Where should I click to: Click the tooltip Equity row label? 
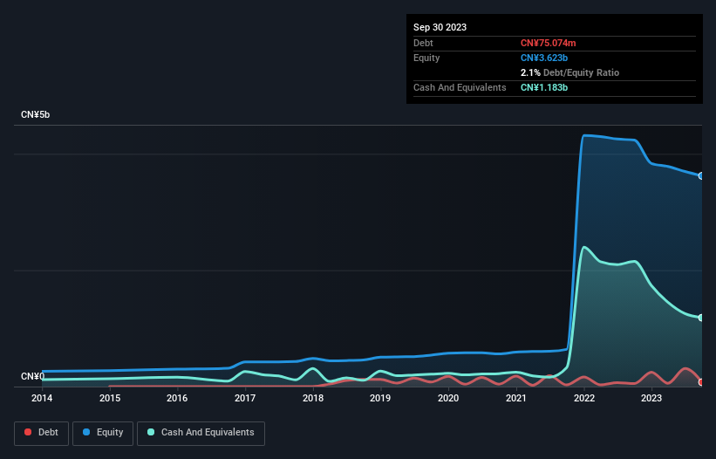pyautogui.click(x=426, y=58)
